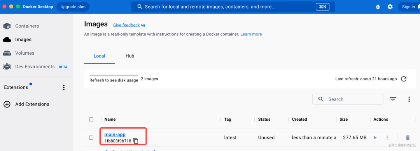The height and width of the screenshot is (151, 420).
Task: Click the Sign in button
Action: [x=409, y=7]
